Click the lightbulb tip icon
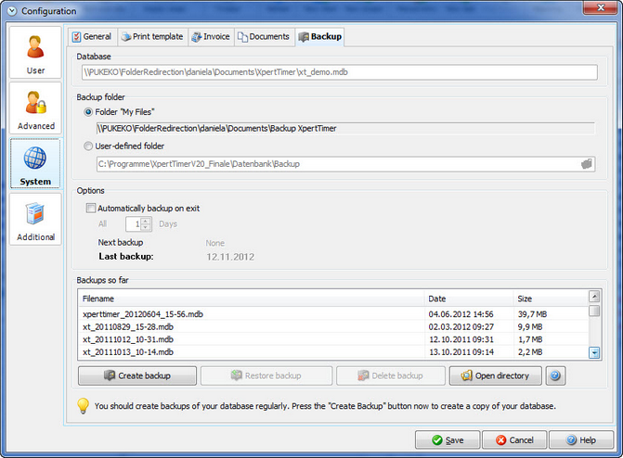This screenshot has width=623, height=458. pos(83,405)
